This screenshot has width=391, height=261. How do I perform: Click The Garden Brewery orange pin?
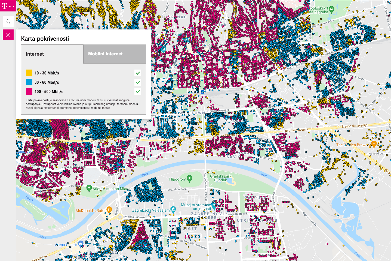pos(374,144)
